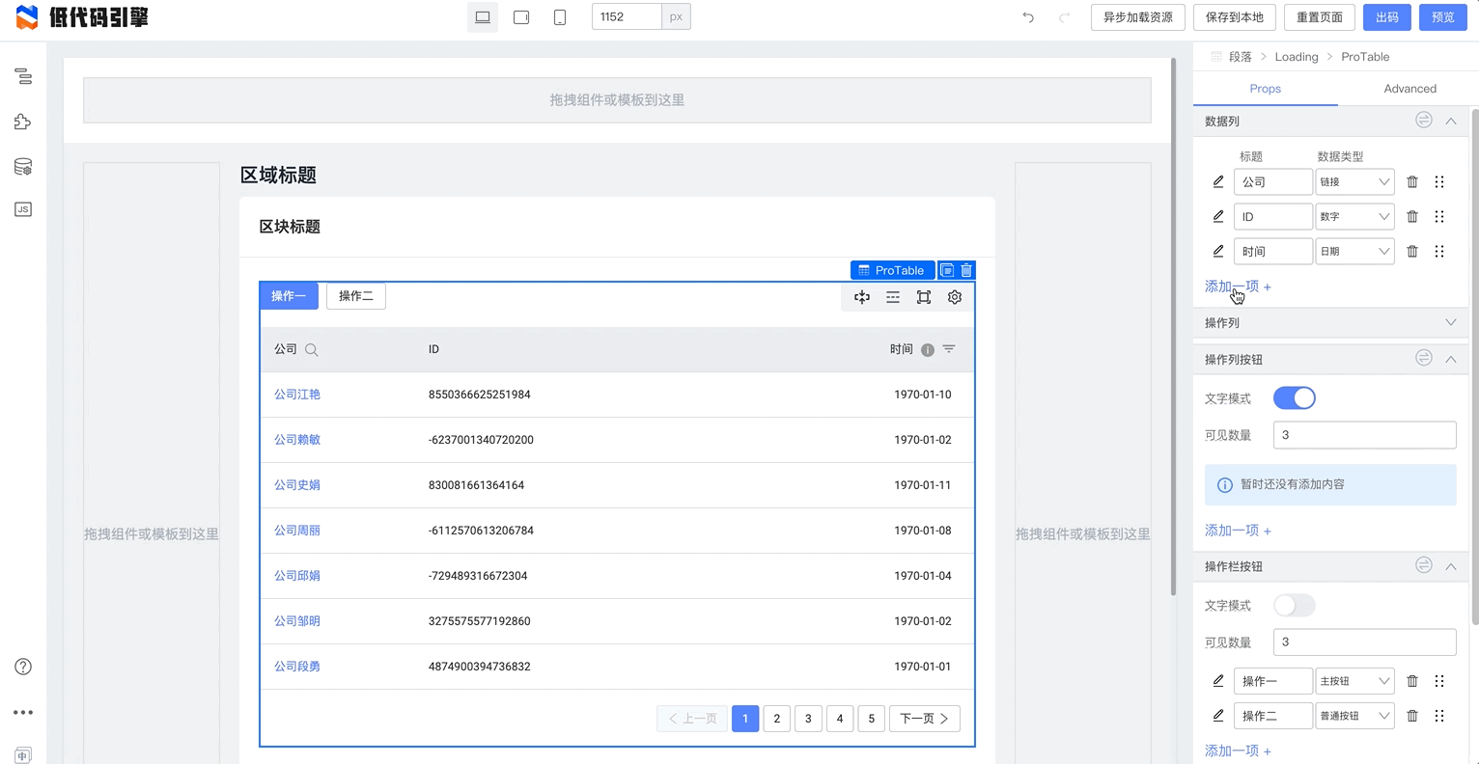This screenshot has height=764, width=1479.
Task: Click the undo arrow icon
Action: (1028, 17)
